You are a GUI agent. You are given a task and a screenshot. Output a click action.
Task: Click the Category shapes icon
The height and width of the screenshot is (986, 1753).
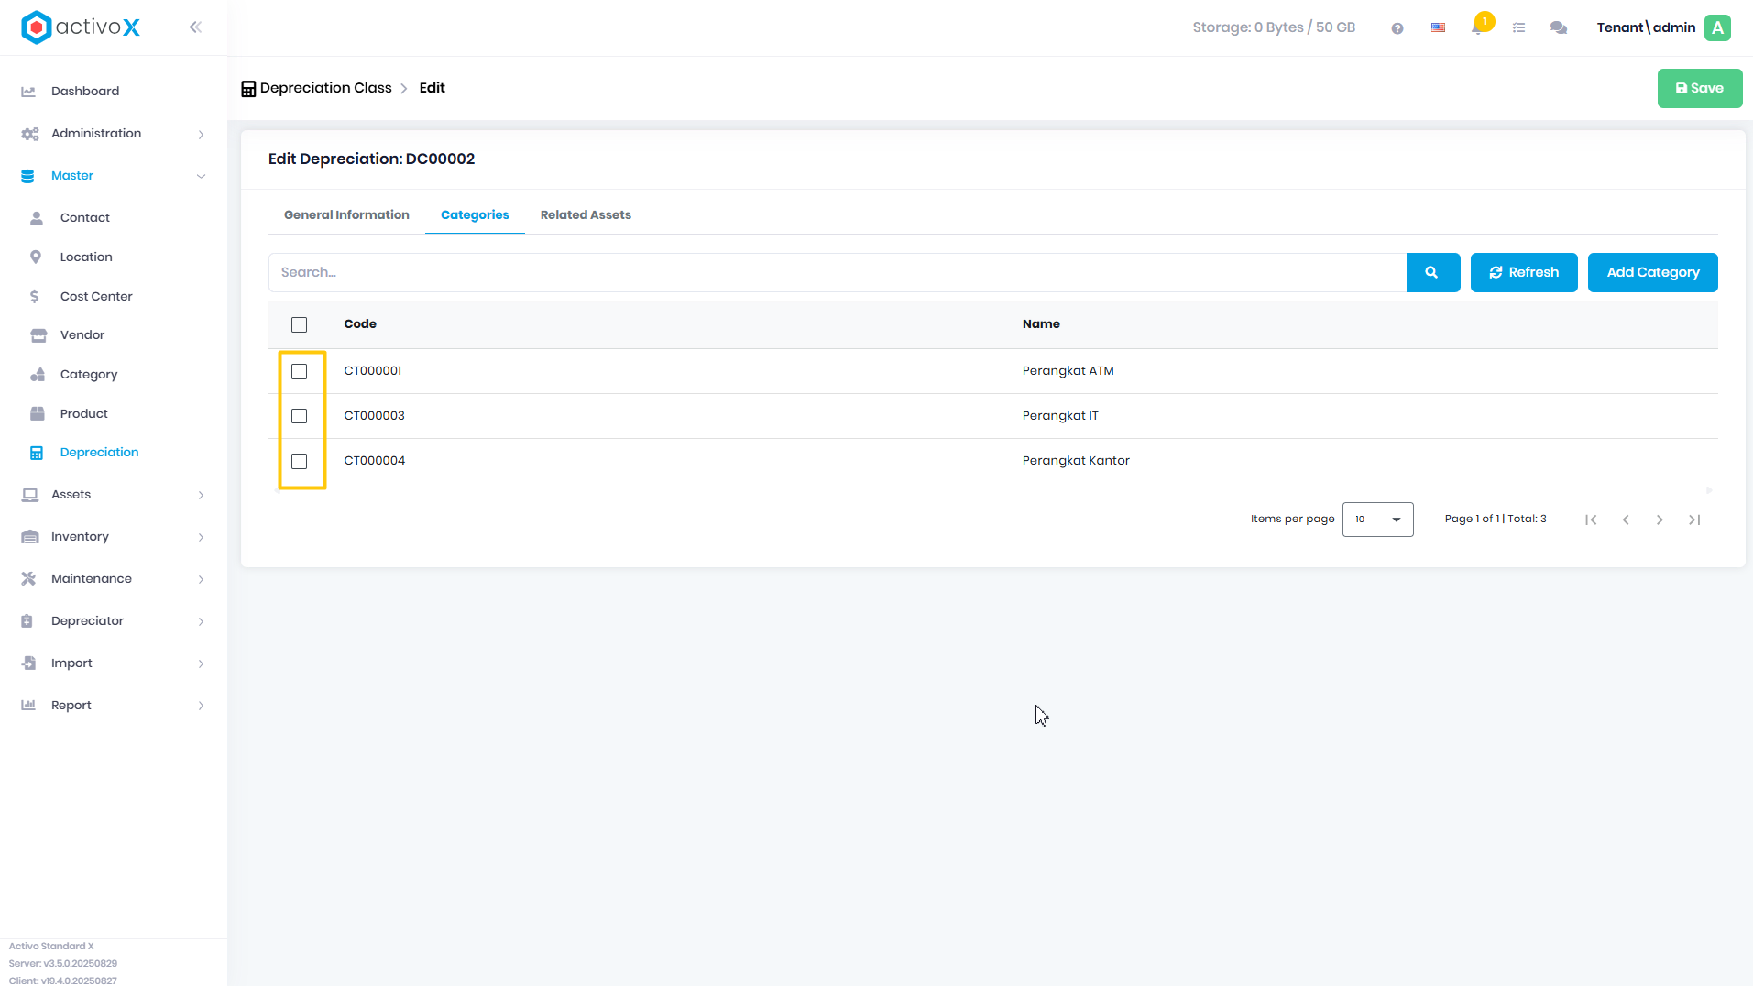point(38,375)
